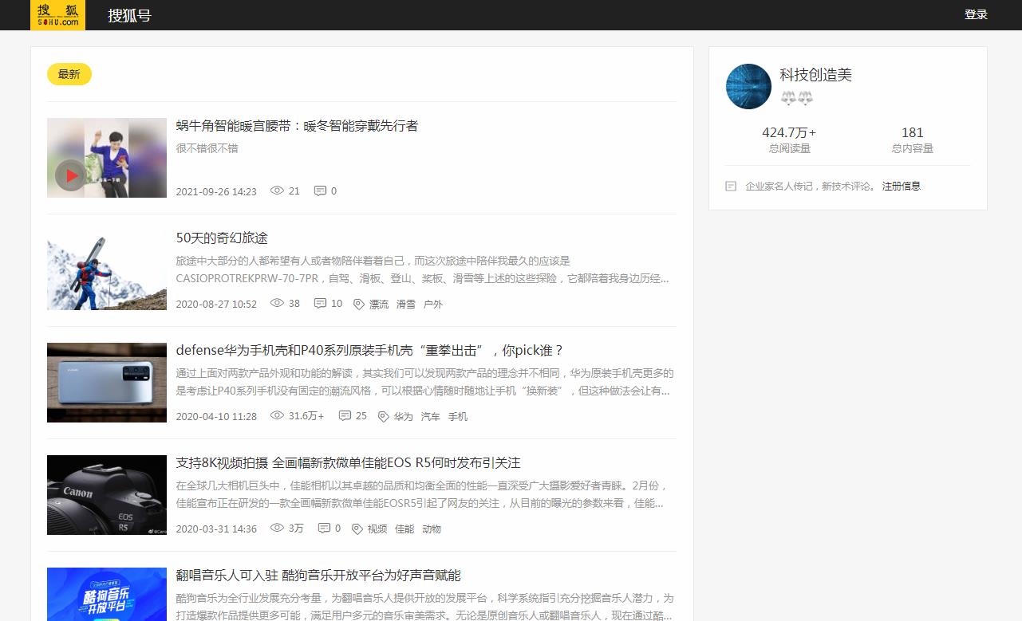Click the 登录 login link
Screen dimensions: 1022x621
(x=976, y=14)
